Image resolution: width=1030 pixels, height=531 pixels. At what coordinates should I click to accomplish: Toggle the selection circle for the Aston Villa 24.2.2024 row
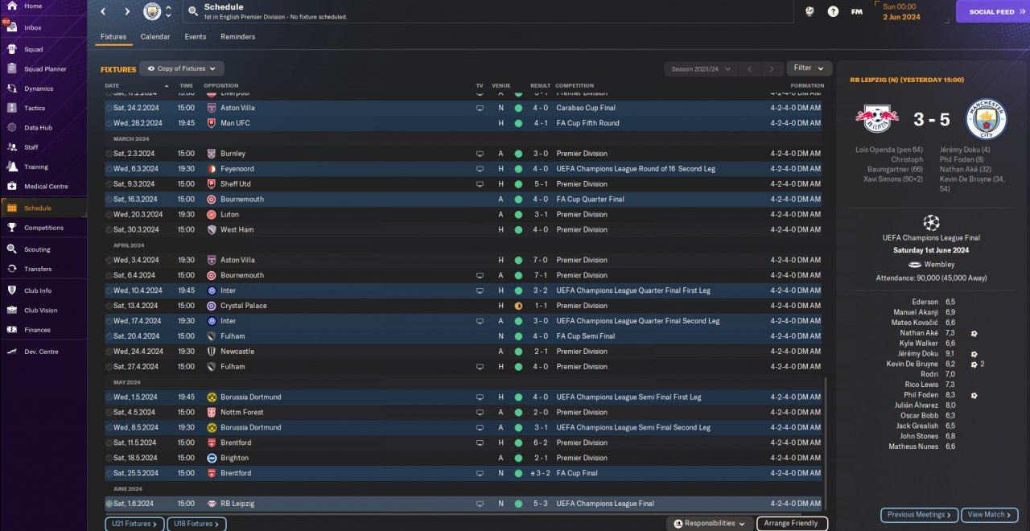click(x=109, y=108)
